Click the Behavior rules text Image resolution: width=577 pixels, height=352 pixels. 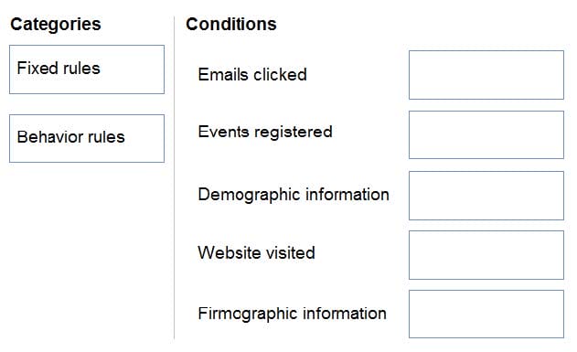71,137
